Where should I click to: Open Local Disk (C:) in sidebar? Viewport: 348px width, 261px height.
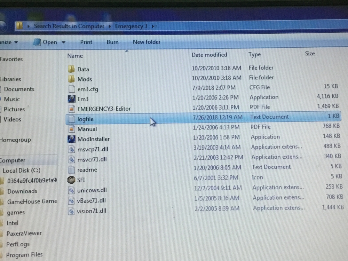(22, 171)
